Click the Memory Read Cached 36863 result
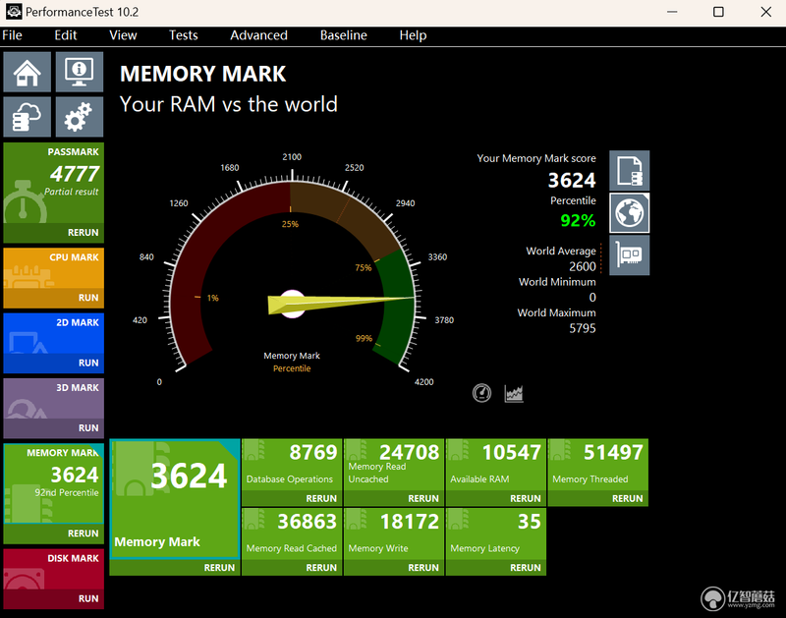786x618 pixels. (292, 534)
